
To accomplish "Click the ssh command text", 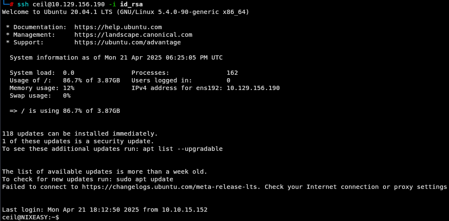I will click(23, 5).
